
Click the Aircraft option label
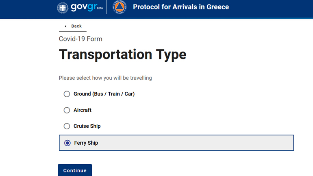pyautogui.click(x=83, y=110)
